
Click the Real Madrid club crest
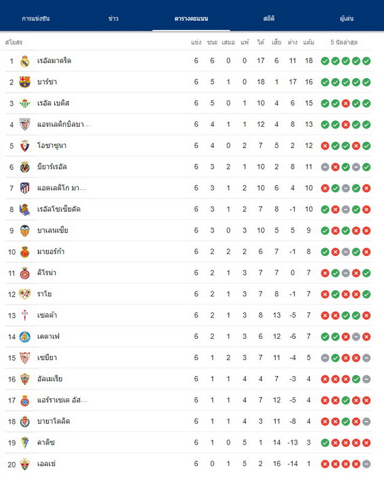click(25, 61)
